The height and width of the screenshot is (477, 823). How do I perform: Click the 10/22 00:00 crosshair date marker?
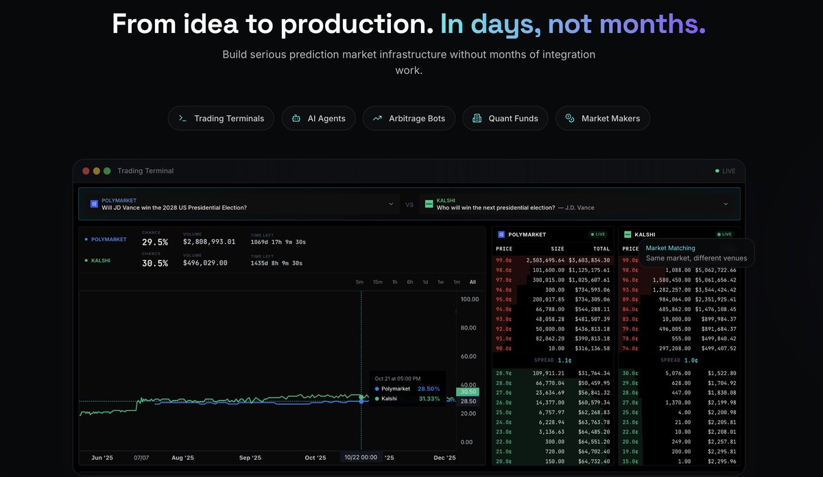(361, 457)
